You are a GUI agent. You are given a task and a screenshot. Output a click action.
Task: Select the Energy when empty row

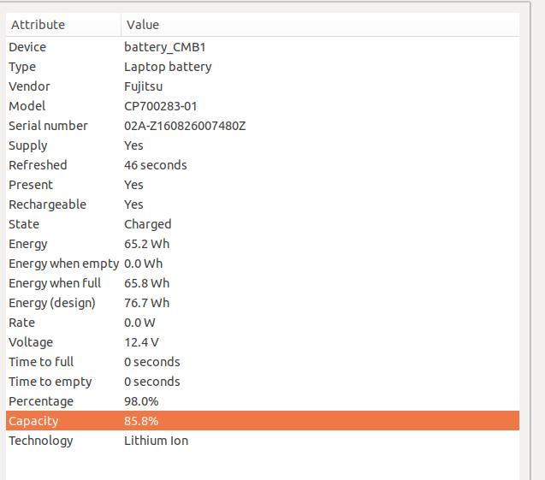click(x=263, y=264)
